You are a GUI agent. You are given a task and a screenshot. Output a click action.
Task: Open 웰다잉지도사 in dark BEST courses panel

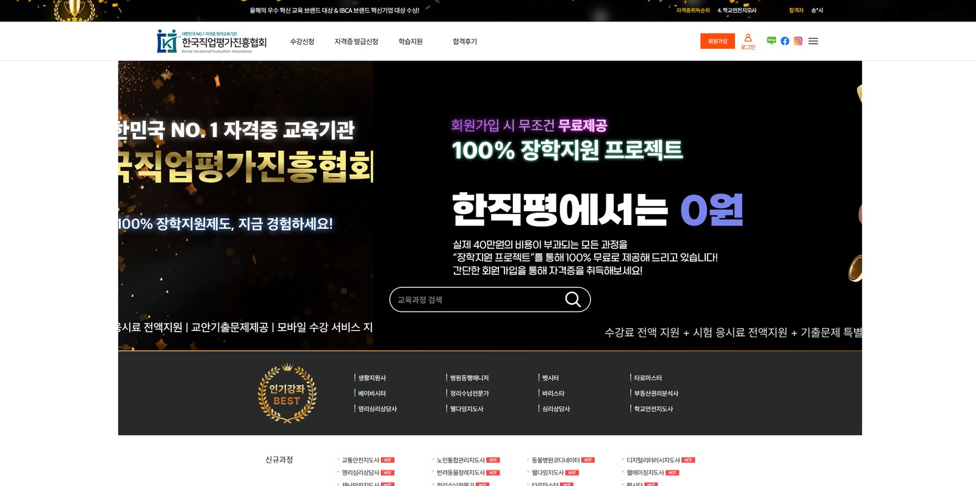tap(467, 409)
